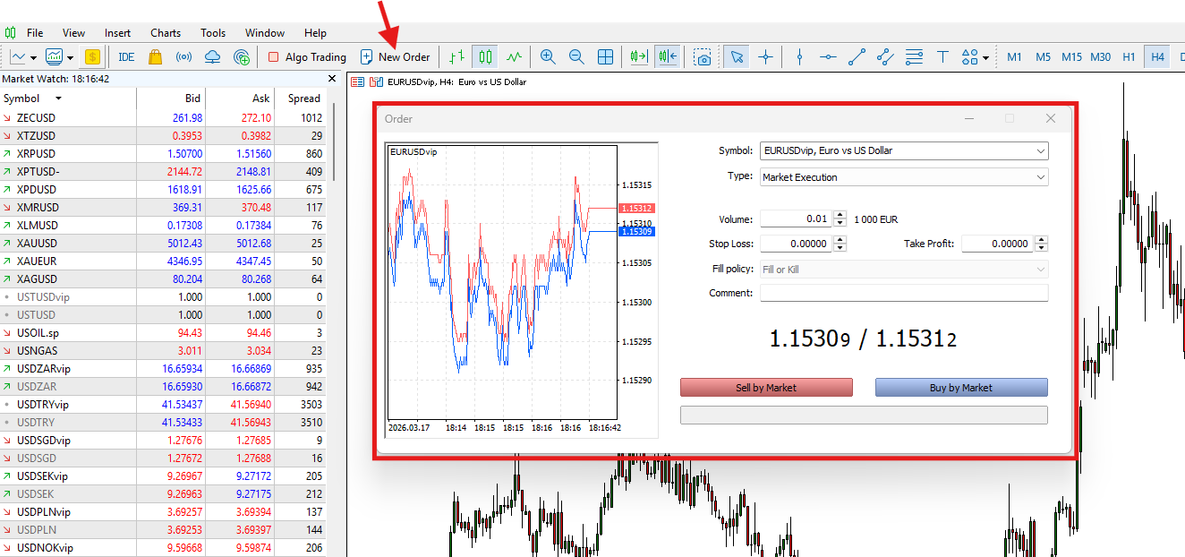Image resolution: width=1185 pixels, height=557 pixels.
Task: Click the second icon beside EURUSDvip chart title
Action: pos(376,81)
